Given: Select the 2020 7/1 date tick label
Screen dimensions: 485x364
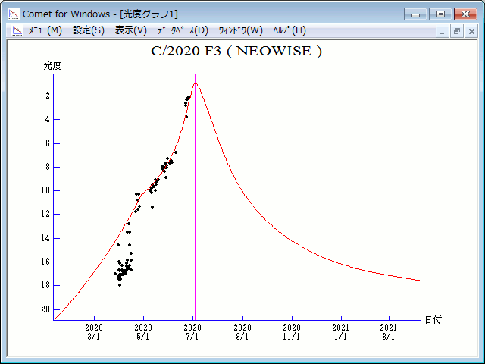Looking at the screenshot, I should click(x=194, y=332).
